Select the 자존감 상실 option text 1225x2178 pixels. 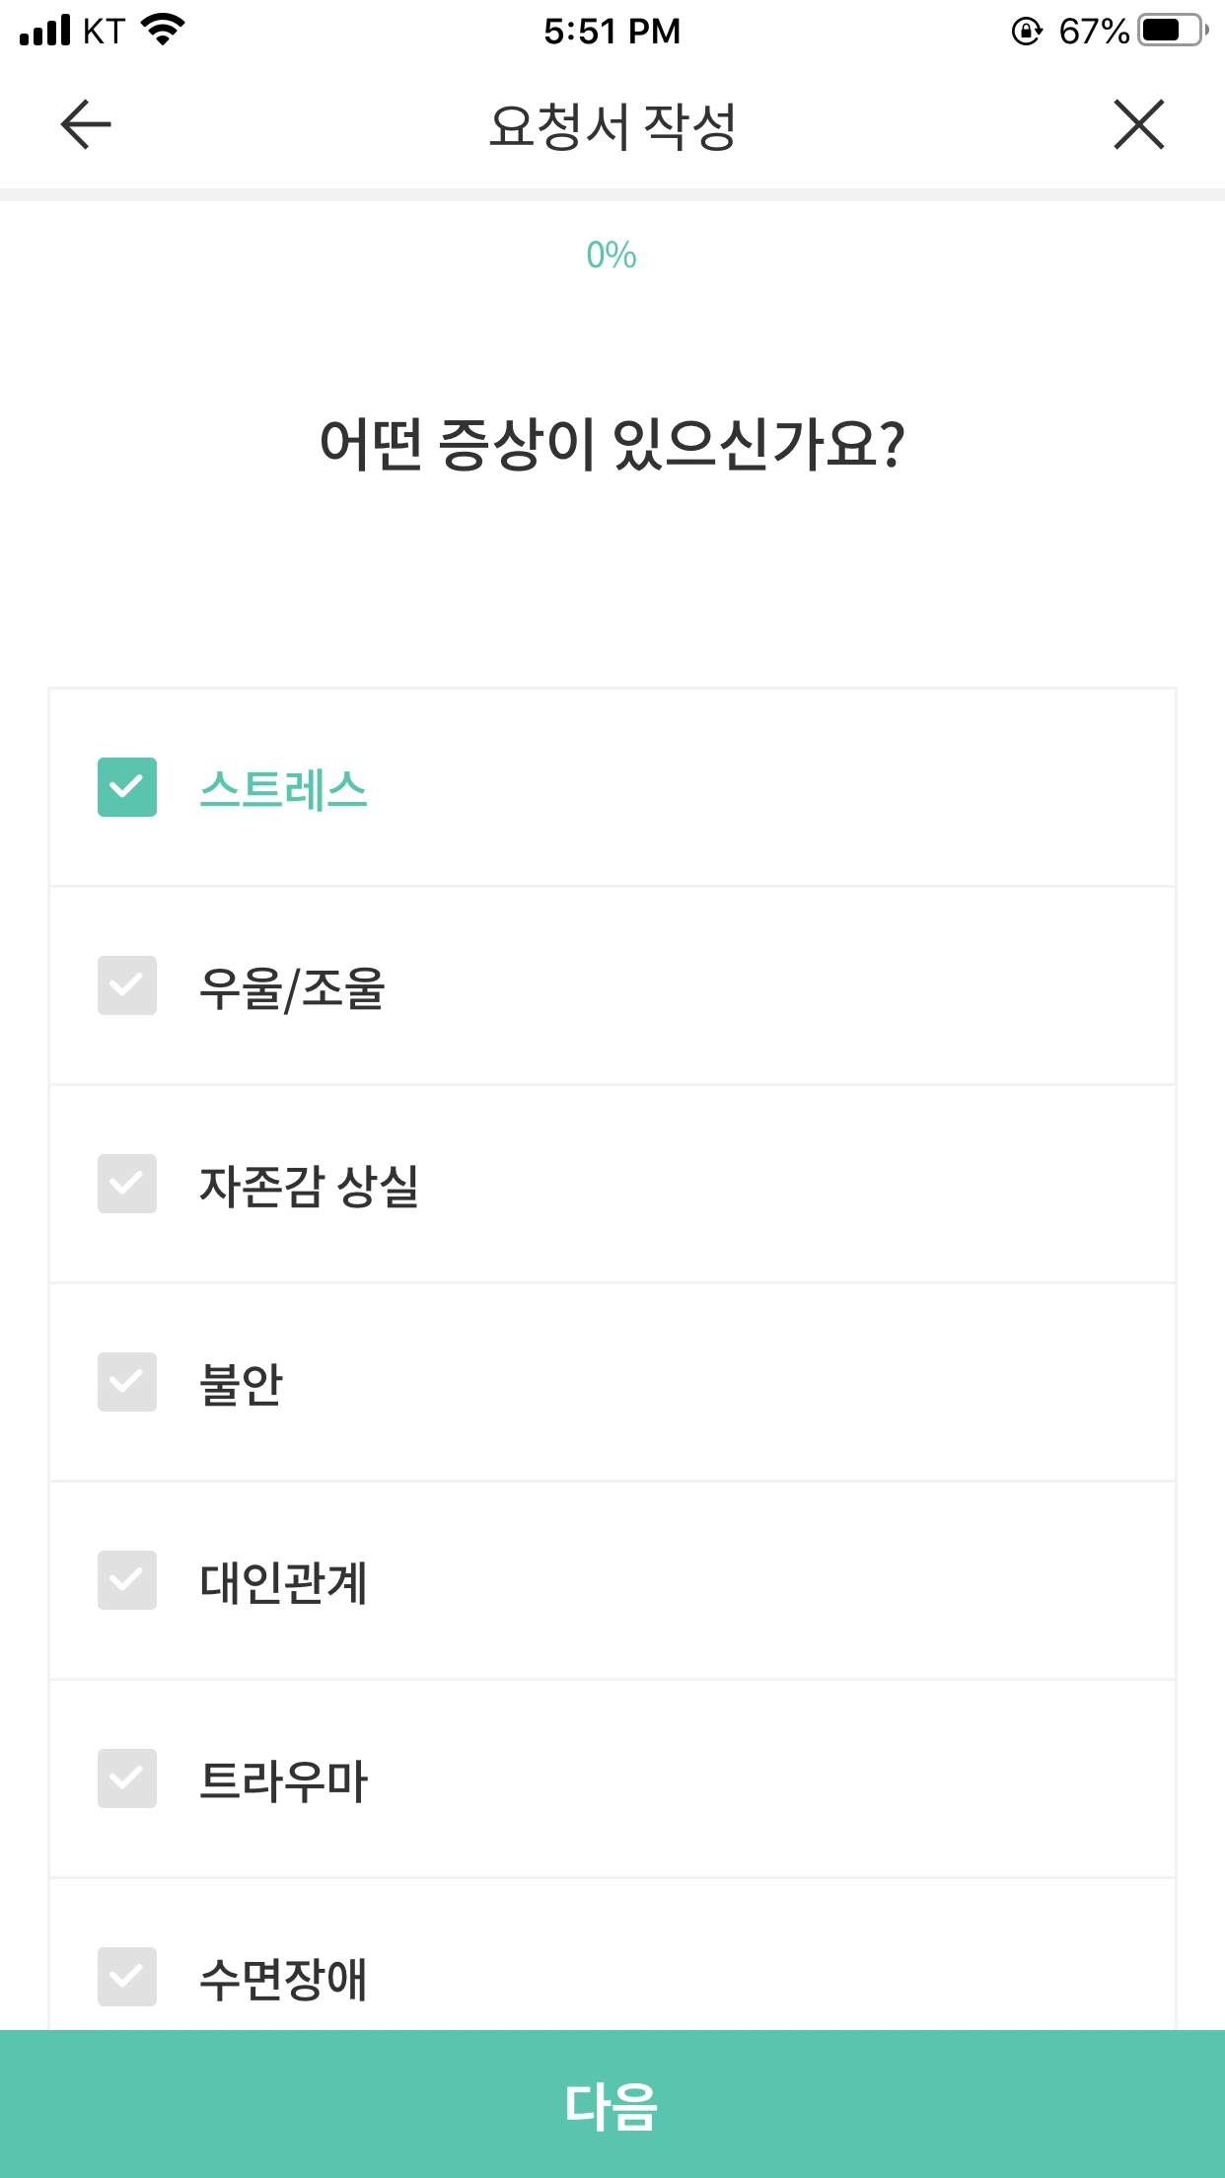click(x=310, y=1186)
